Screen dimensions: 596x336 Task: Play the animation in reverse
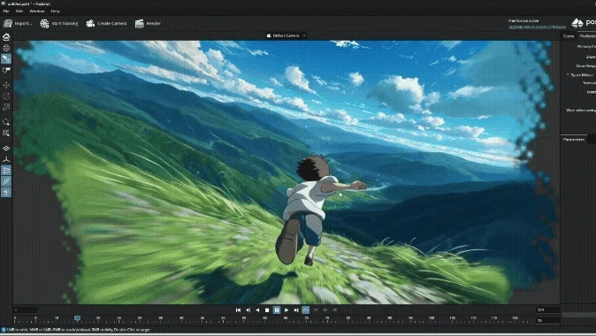pyautogui.click(x=257, y=310)
